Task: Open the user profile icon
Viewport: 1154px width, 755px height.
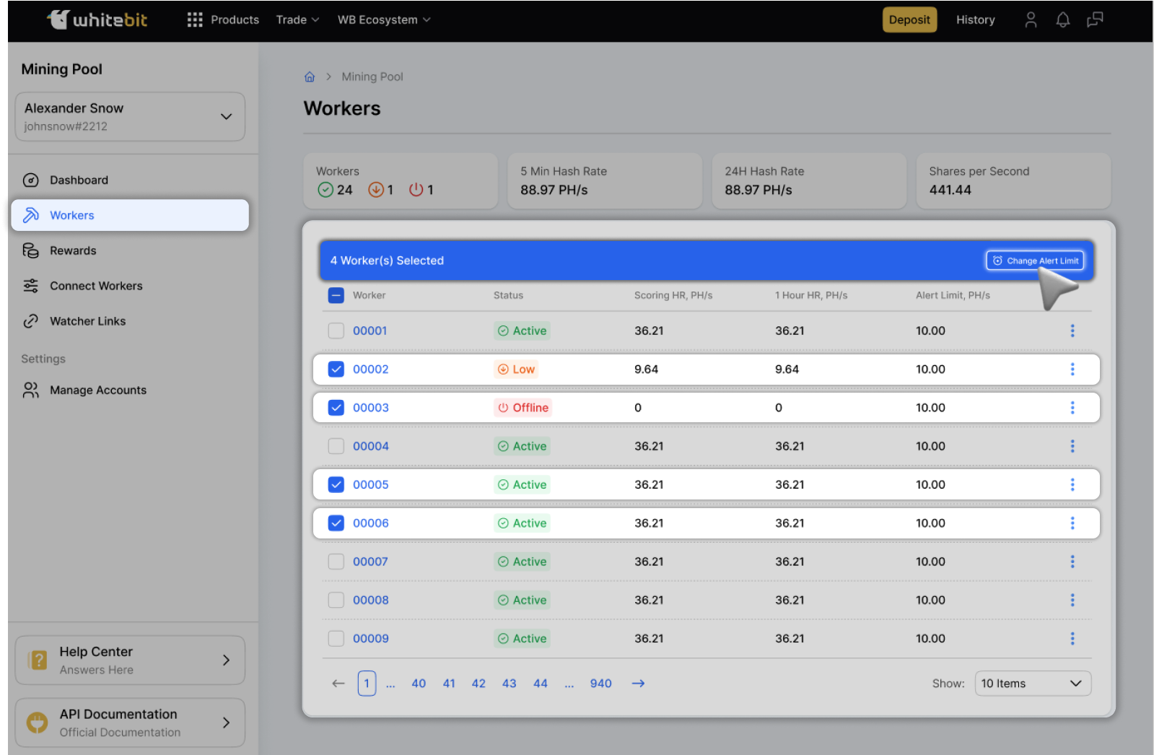Action: pos(1031,20)
